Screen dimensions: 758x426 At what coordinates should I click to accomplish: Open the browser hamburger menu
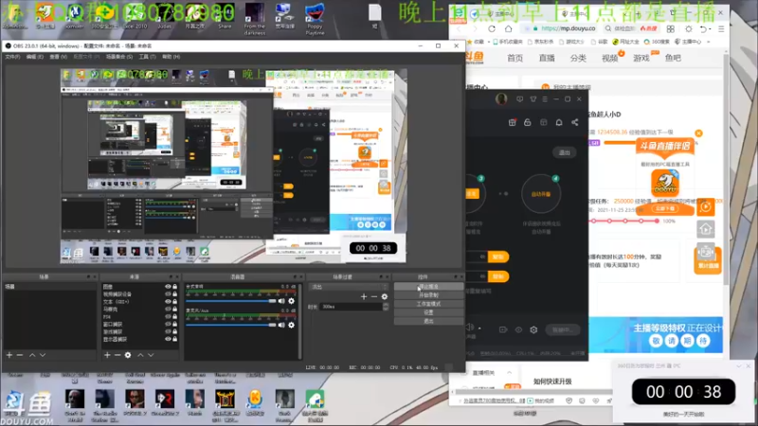coord(721,29)
